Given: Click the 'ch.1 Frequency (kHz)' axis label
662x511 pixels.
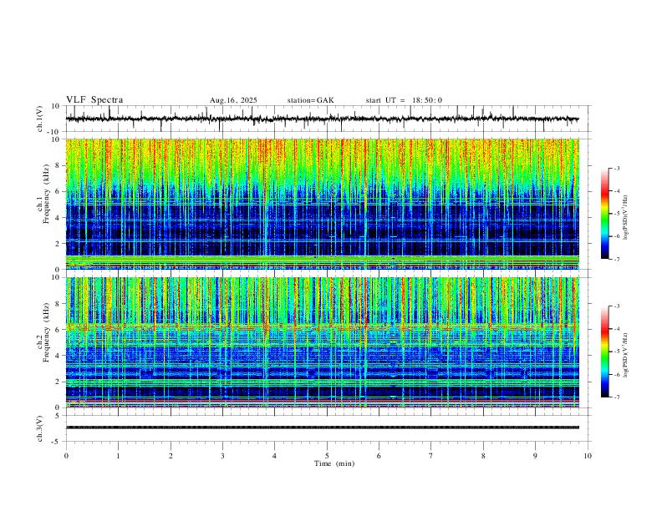Looking at the screenshot, I should click(x=43, y=194).
